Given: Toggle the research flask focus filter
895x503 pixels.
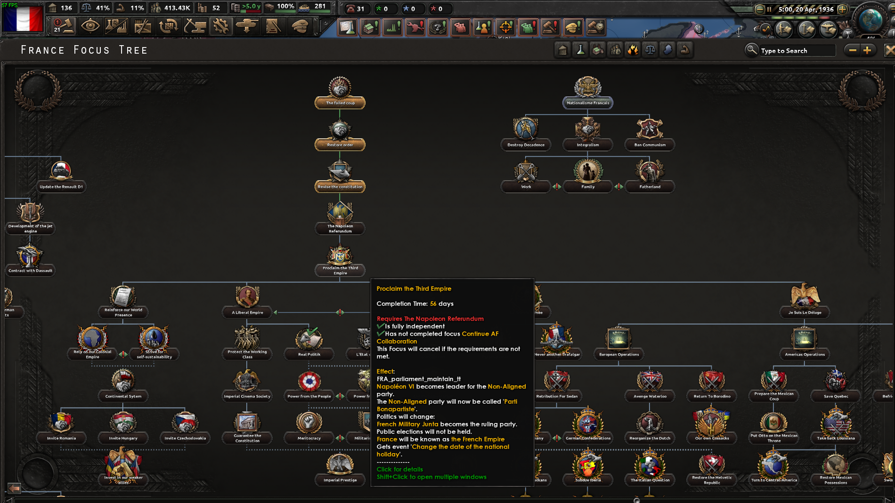Looking at the screenshot, I should [x=580, y=50].
